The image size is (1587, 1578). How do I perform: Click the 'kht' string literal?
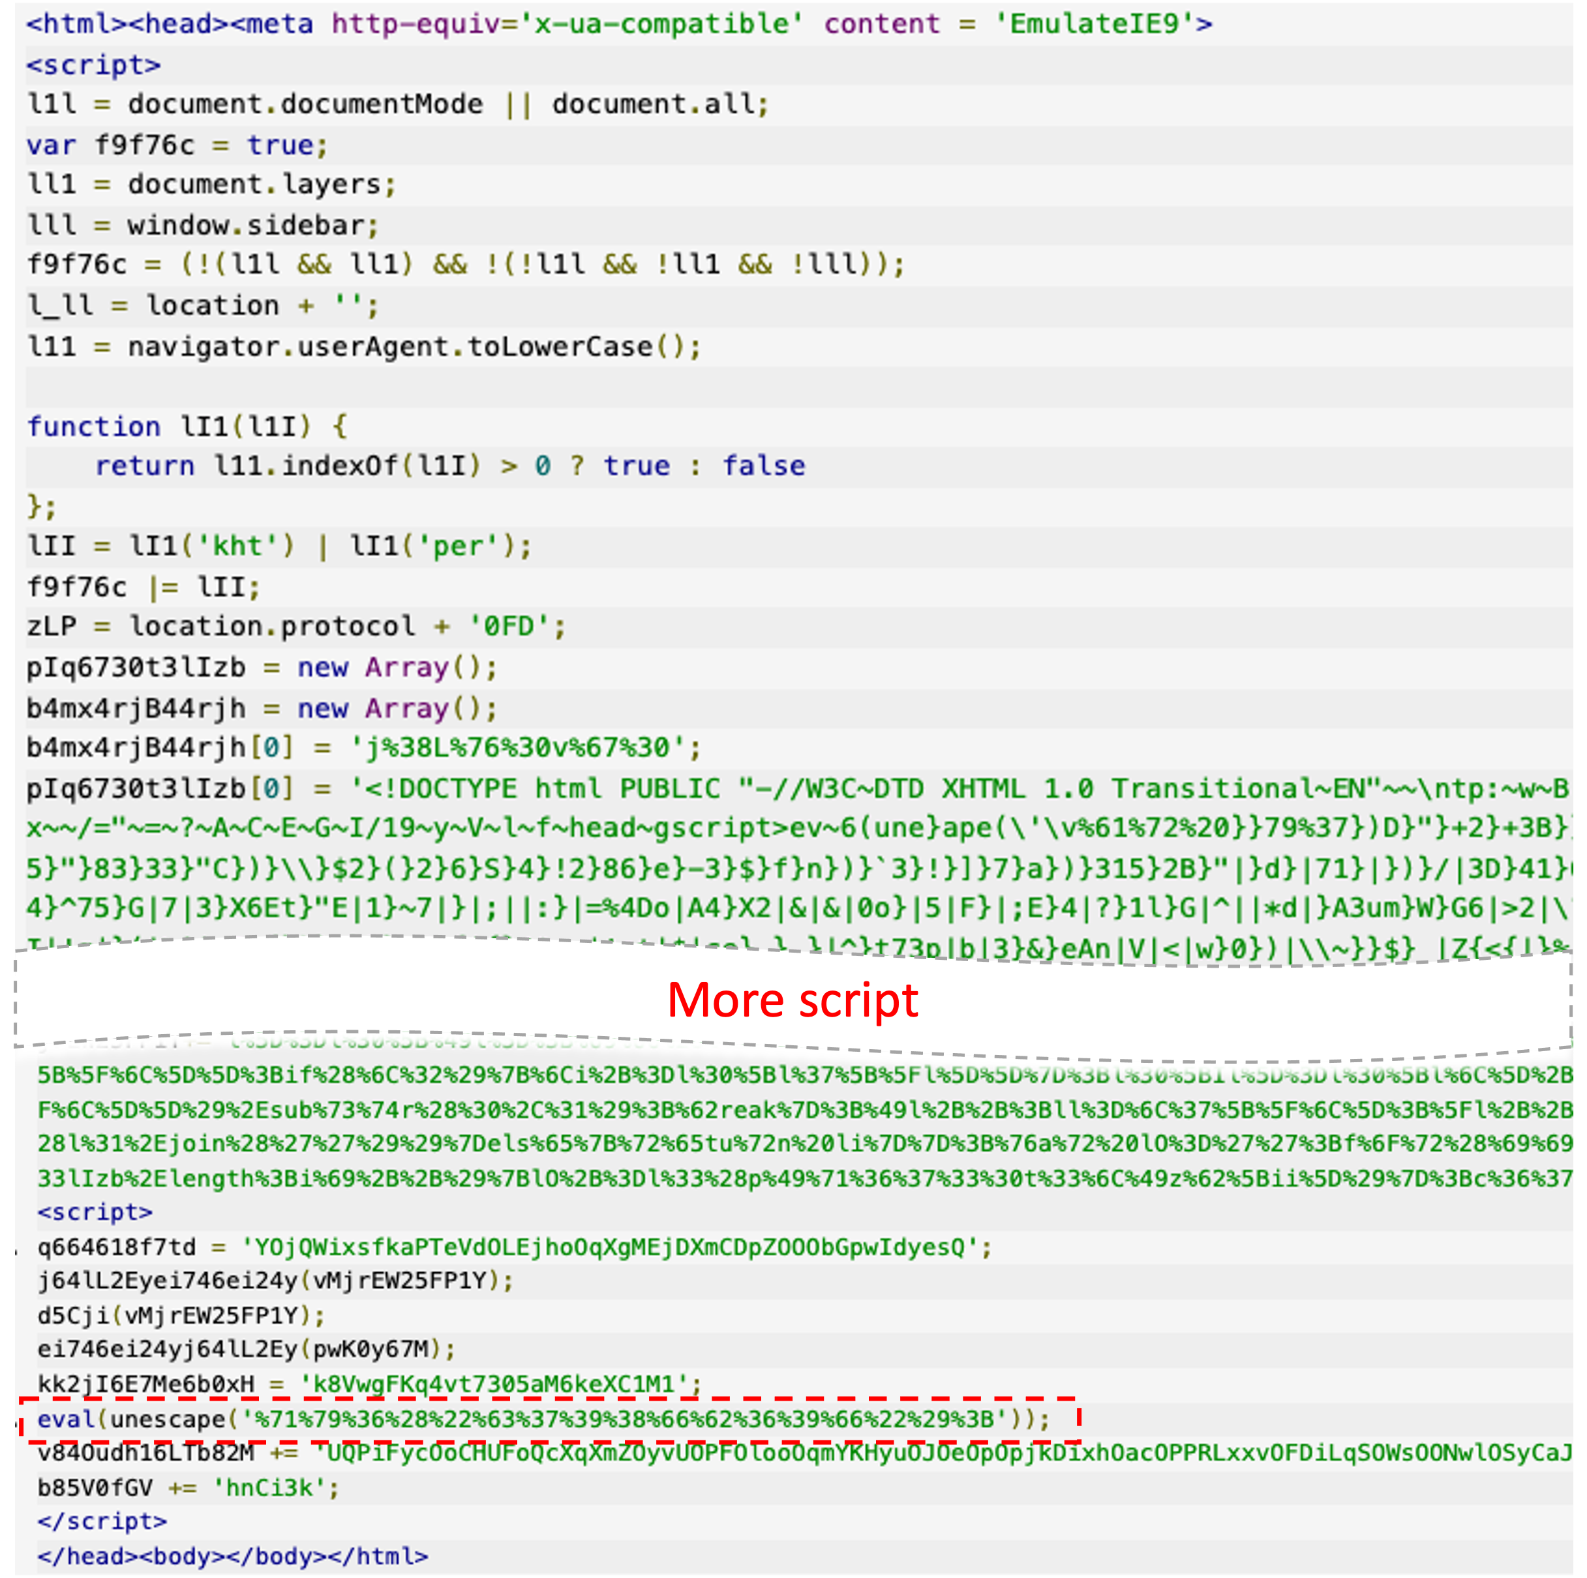click(x=238, y=546)
